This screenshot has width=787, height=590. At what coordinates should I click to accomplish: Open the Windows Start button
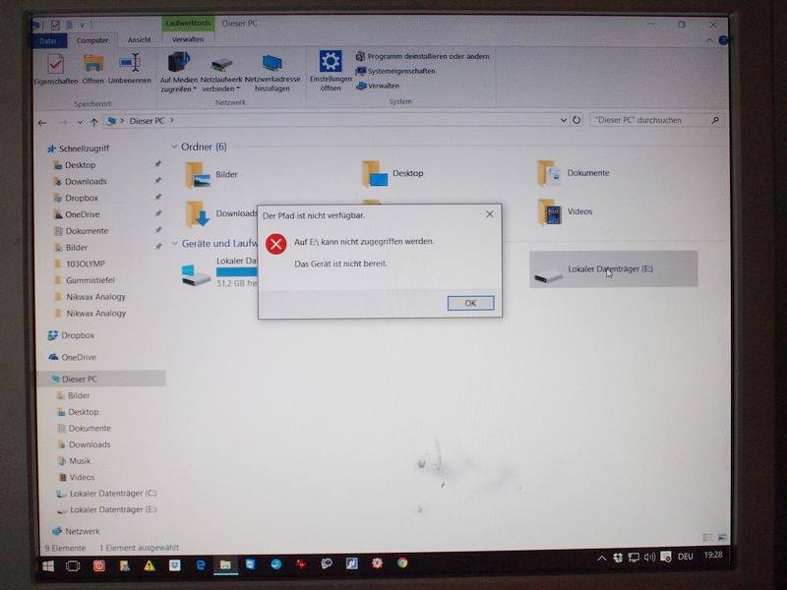[x=47, y=565]
